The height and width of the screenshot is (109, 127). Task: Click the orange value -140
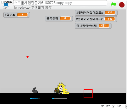(110, 19)
